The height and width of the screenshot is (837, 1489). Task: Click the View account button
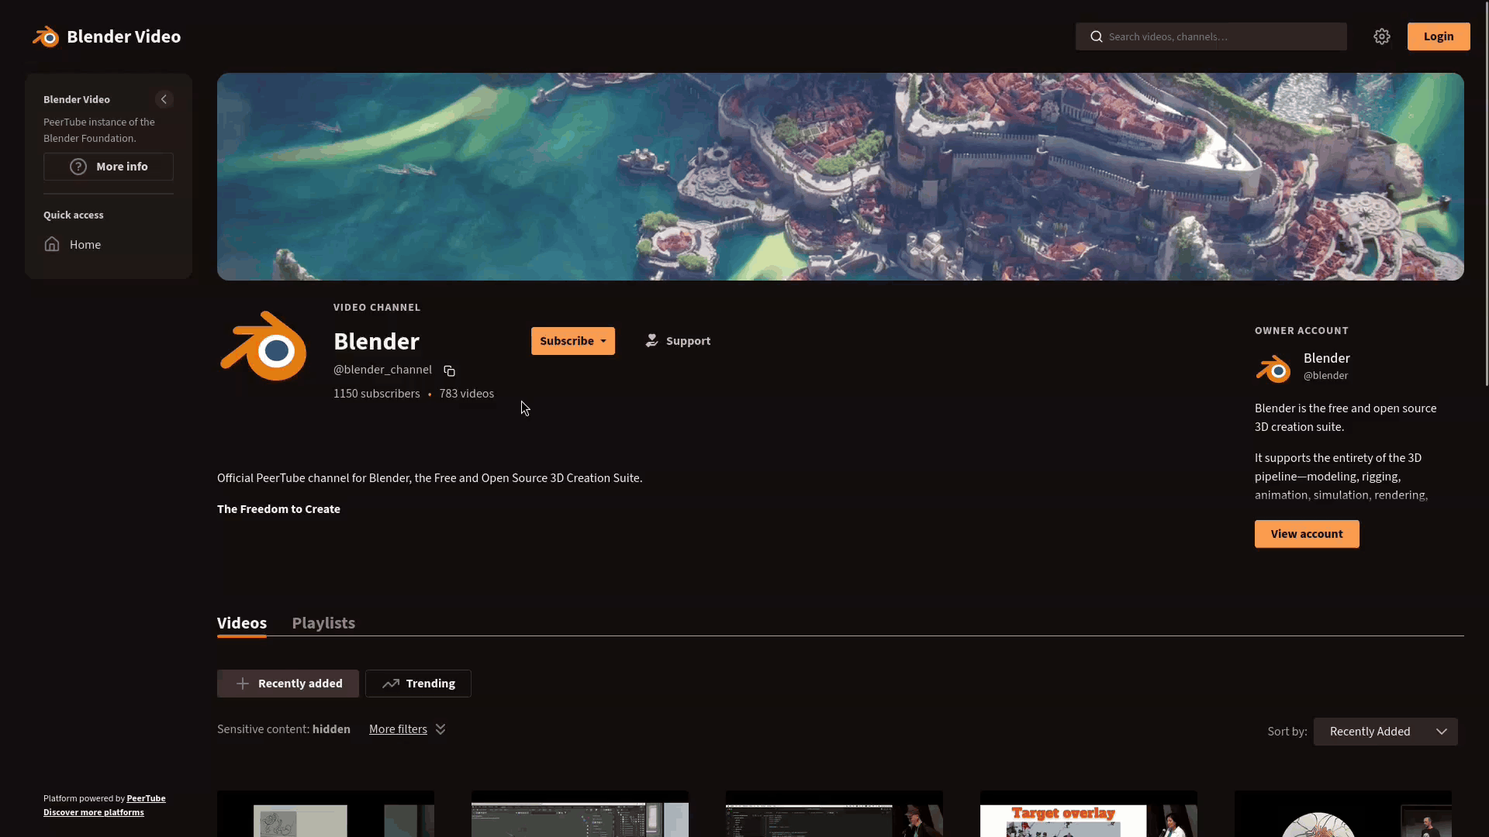[x=1307, y=534]
